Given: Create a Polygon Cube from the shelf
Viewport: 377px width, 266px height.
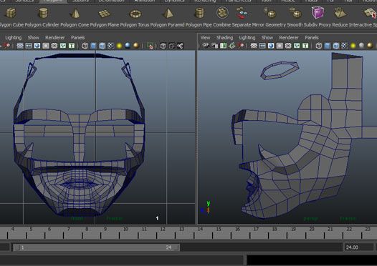Looking at the screenshot, I should click(x=11, y=13).
